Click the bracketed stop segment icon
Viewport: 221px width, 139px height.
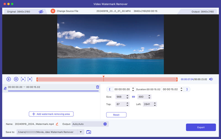click(30, 79)
